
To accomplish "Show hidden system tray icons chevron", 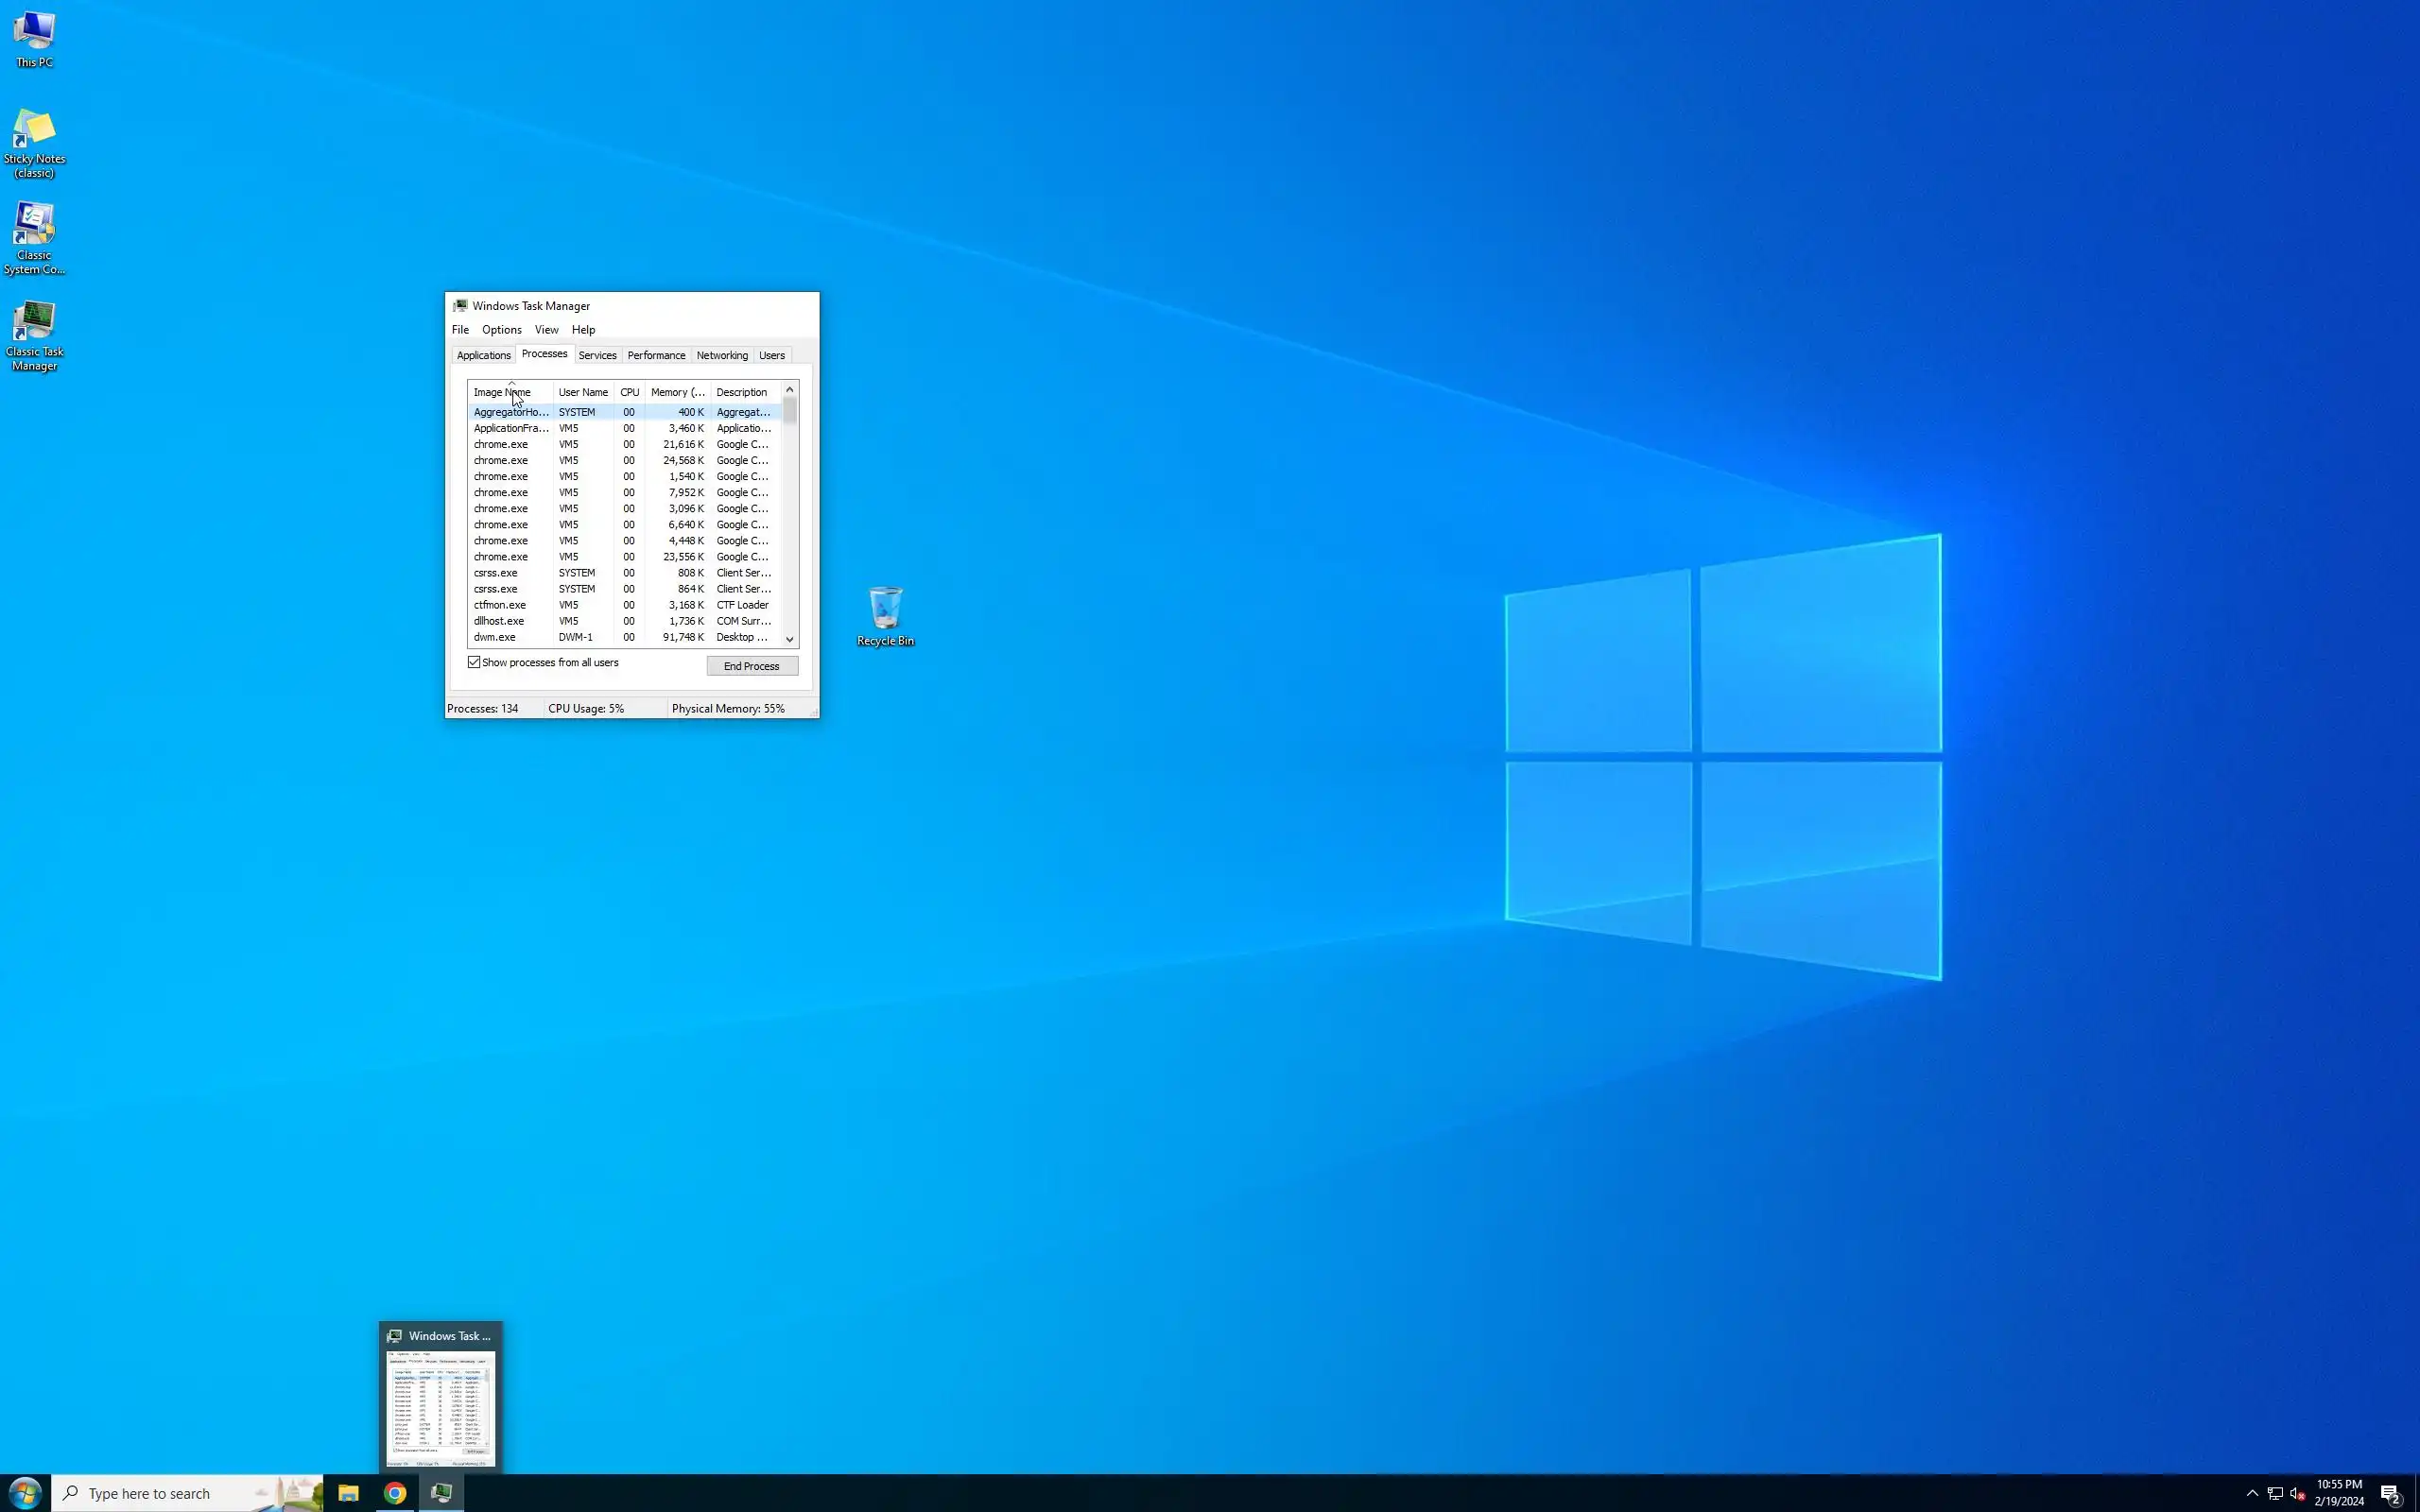I will (x=2252, y=1493).
